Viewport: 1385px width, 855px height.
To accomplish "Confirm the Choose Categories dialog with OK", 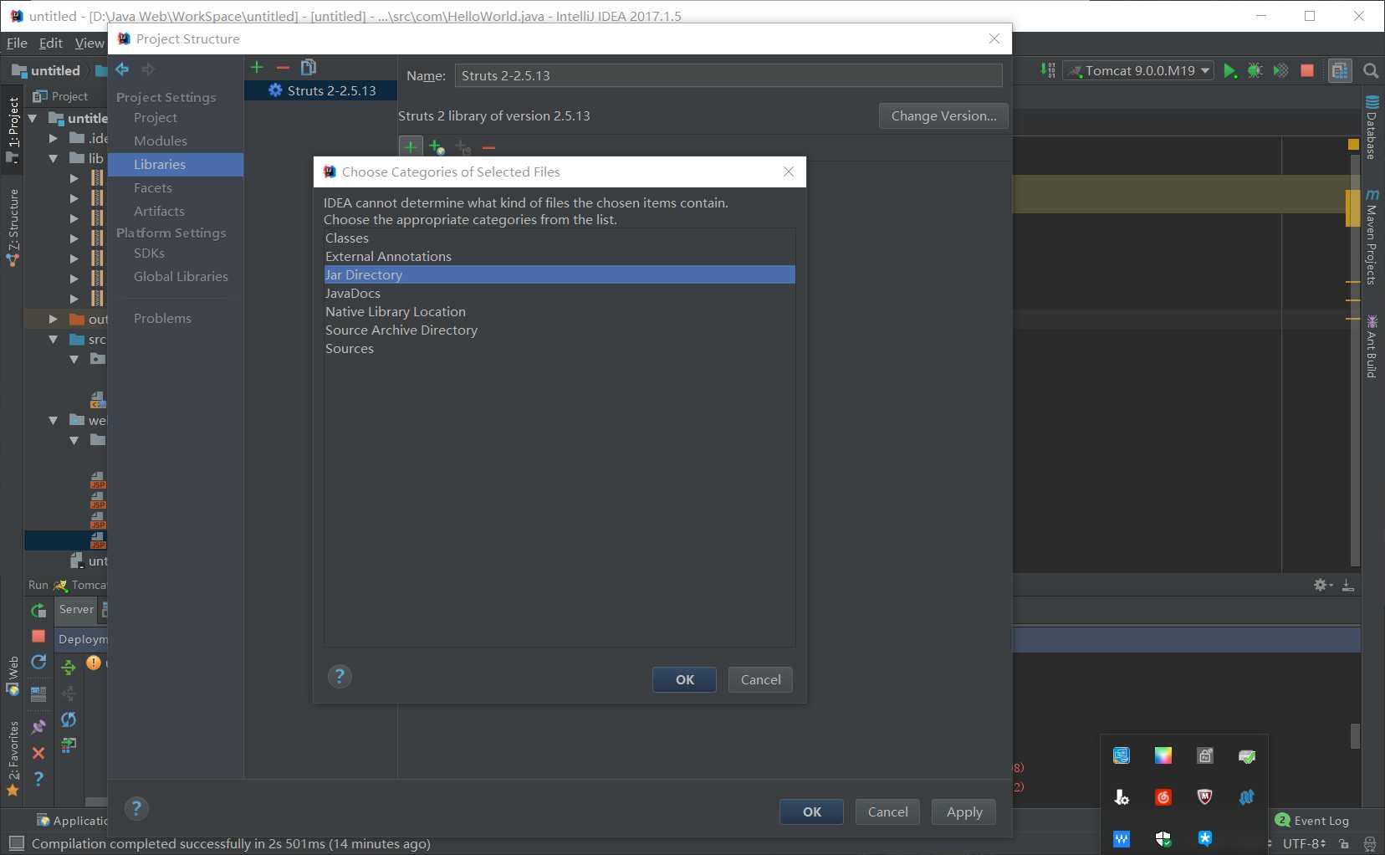I will tap(685, 679).
